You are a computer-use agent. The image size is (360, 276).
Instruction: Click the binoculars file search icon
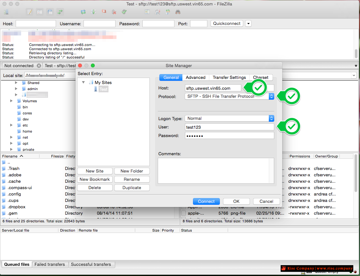[178, 12]
